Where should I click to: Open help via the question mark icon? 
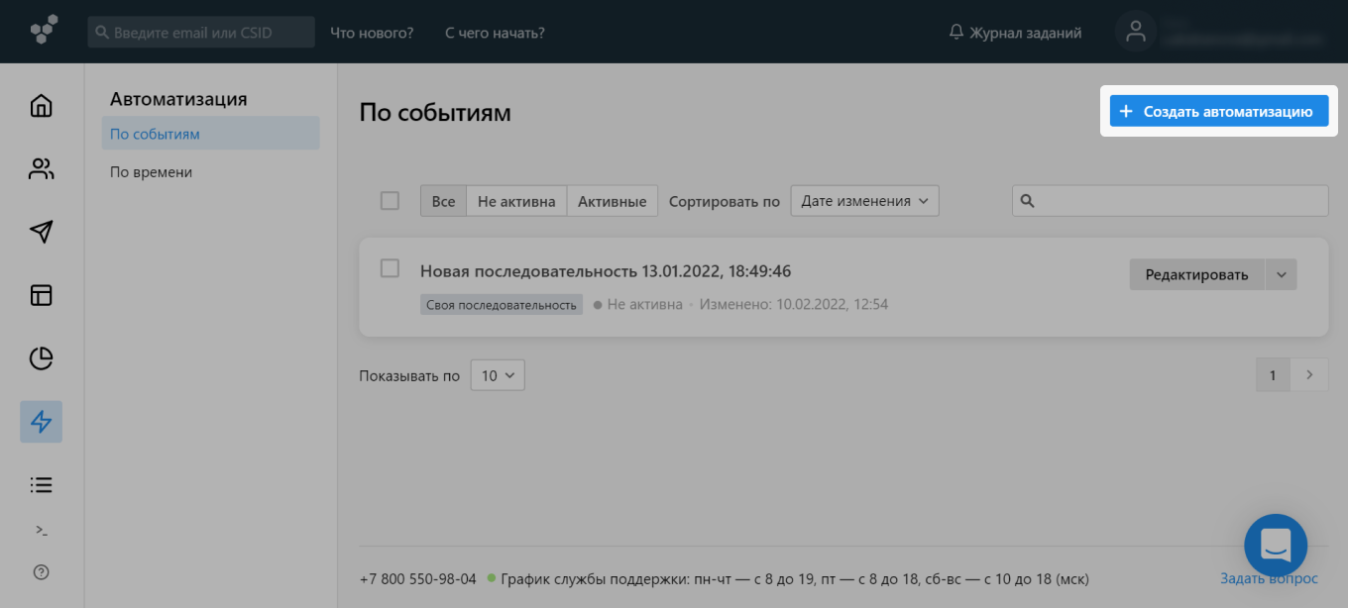(41, 572)
